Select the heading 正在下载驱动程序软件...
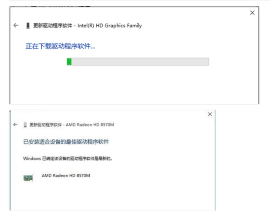The height and width of the screenshot is (217, 270). pyautogui.click(x=61, y=46)
